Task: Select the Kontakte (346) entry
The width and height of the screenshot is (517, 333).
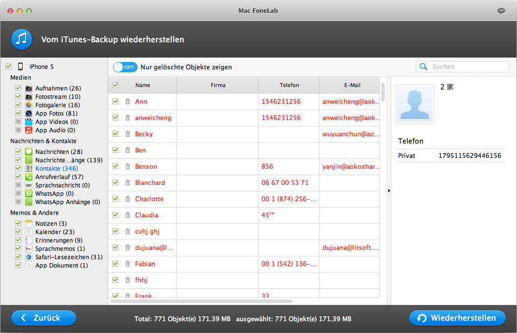Action: tap(57, 168)
